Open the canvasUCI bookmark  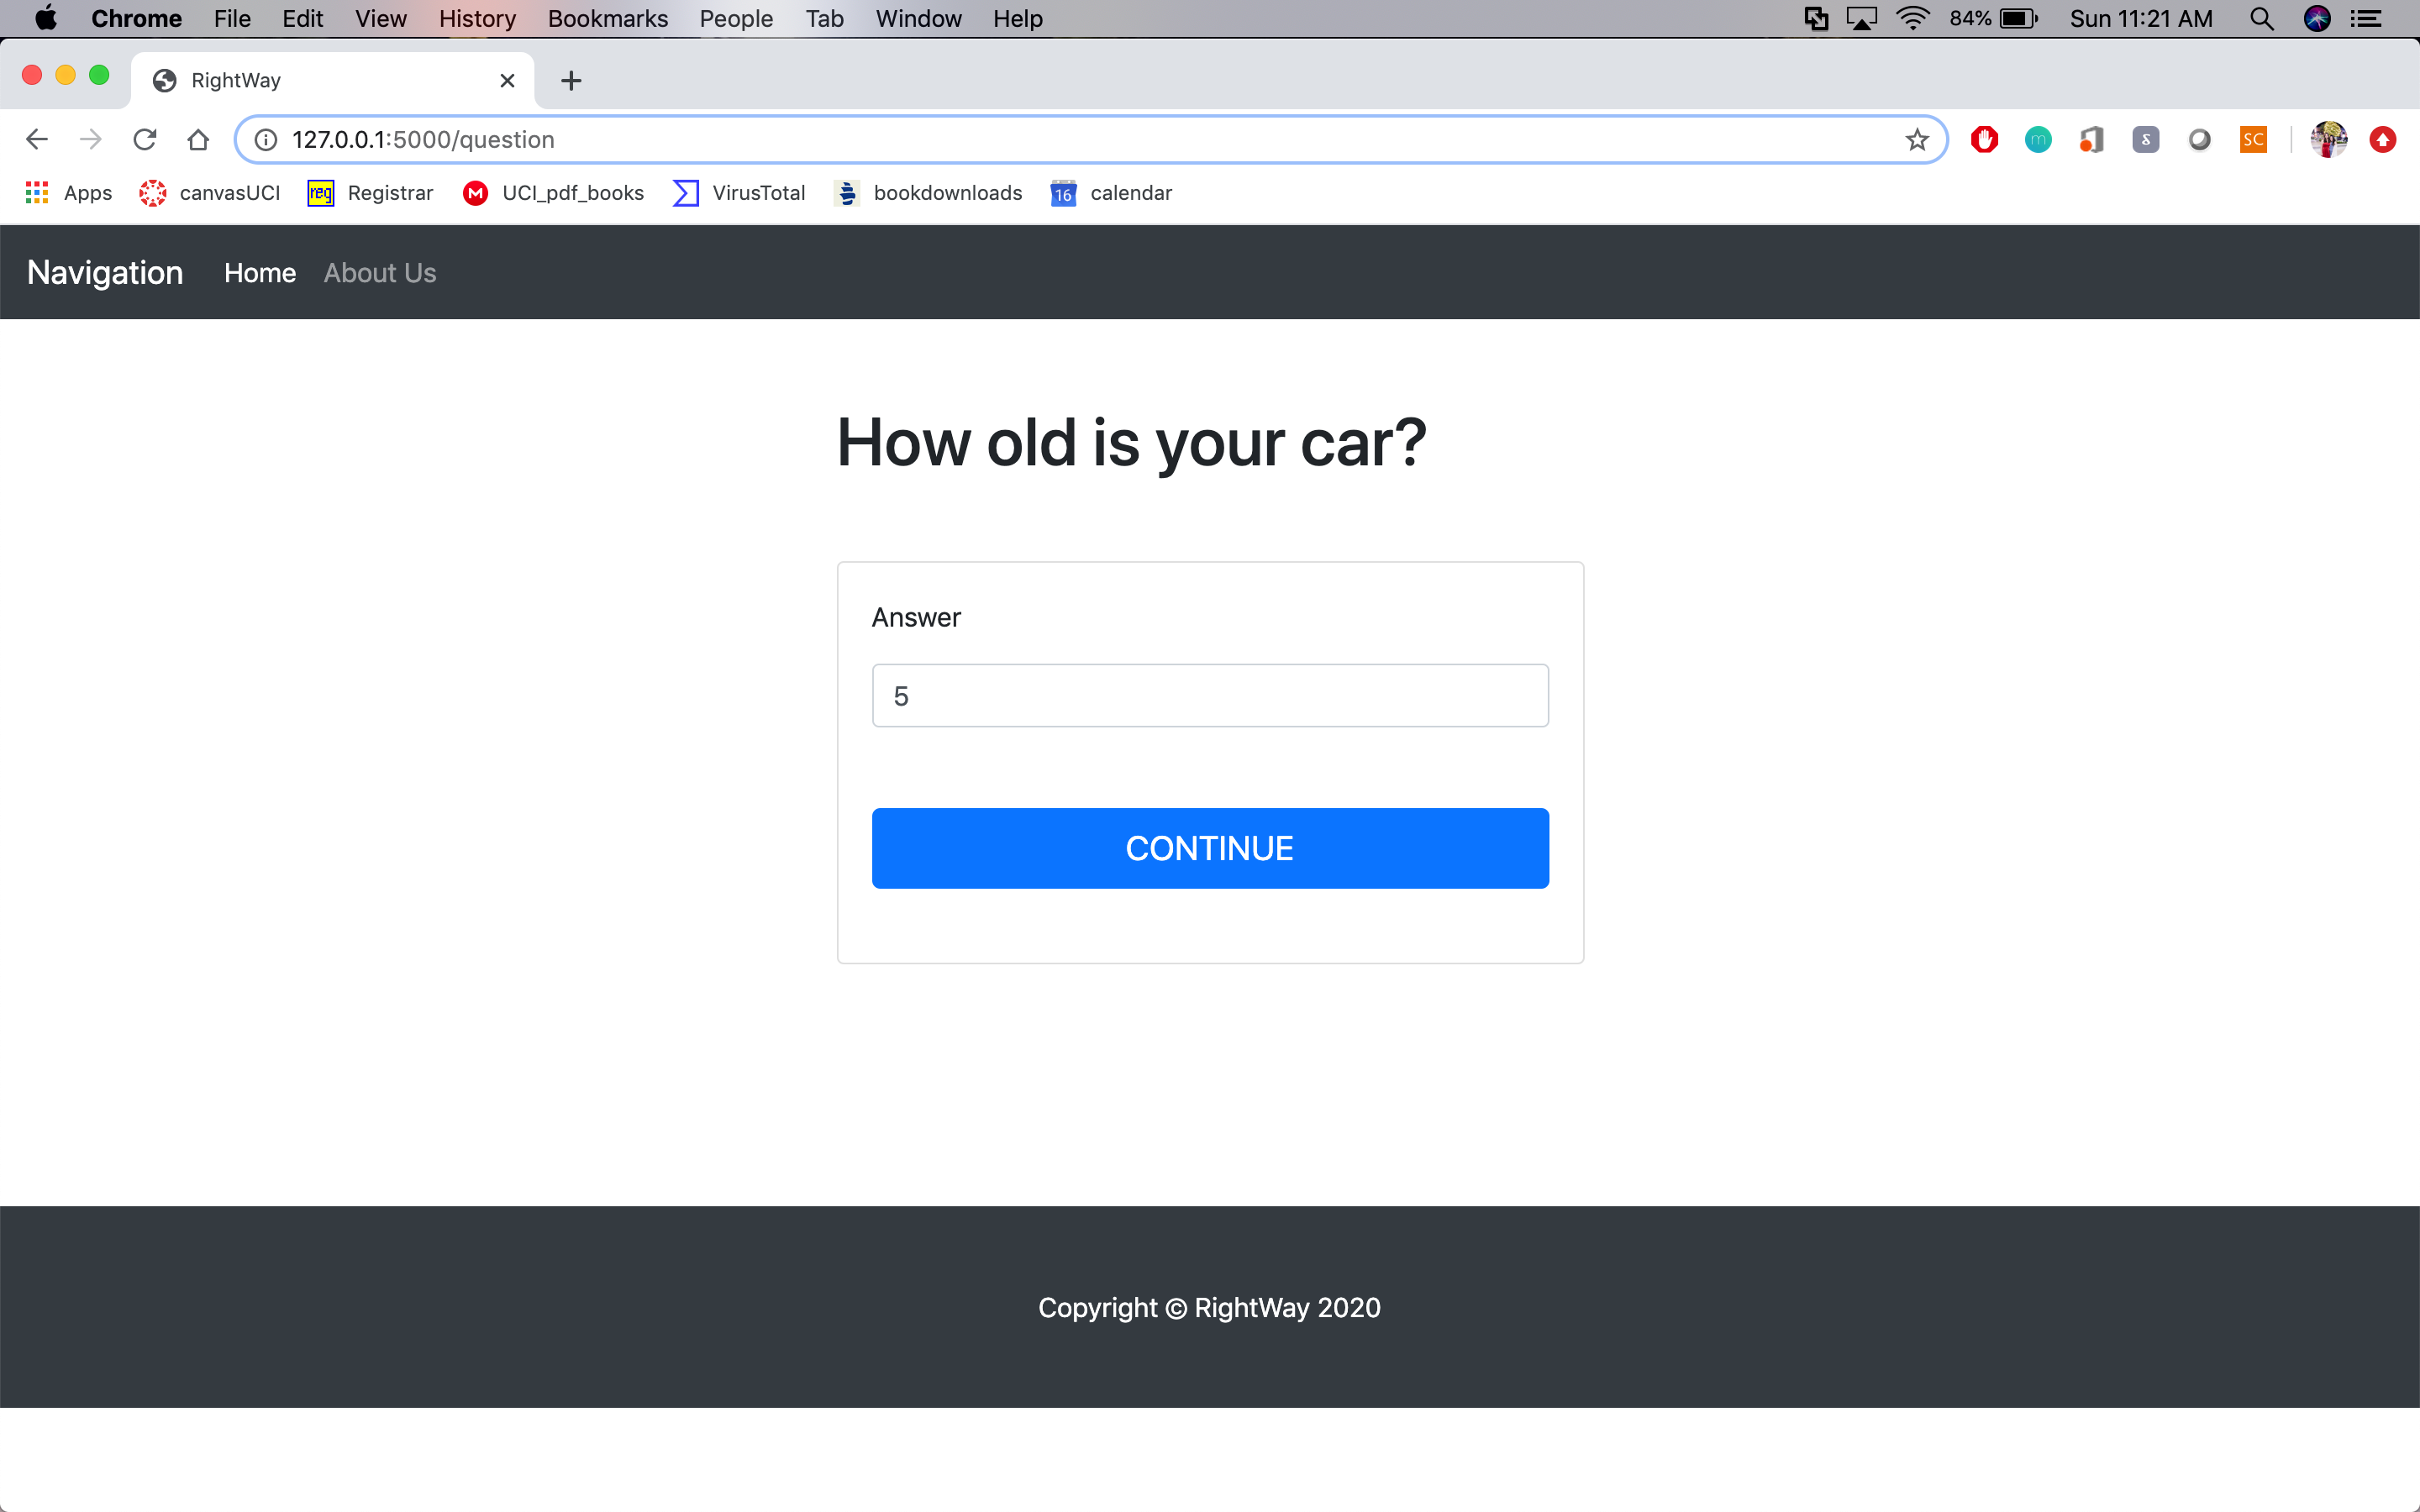(211, 193)
